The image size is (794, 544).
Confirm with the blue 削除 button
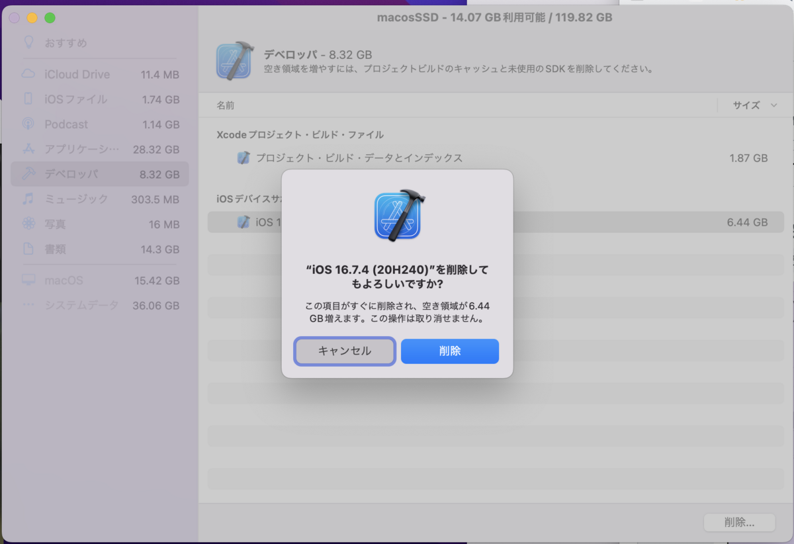[x=450, y=351]
